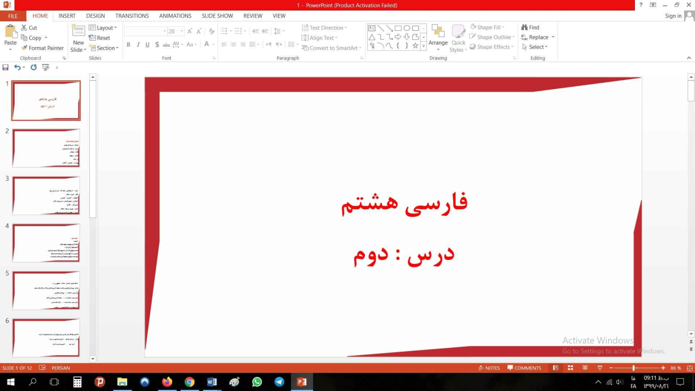
Task: Click the Format Painter tool
Action: tap(42, 48)
